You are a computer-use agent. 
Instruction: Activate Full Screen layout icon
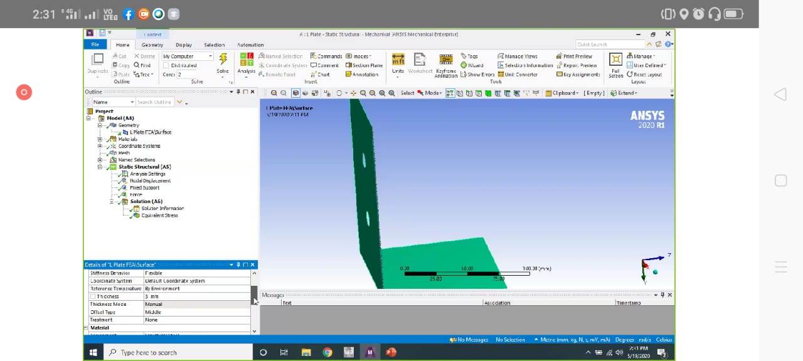pos(615,65)
